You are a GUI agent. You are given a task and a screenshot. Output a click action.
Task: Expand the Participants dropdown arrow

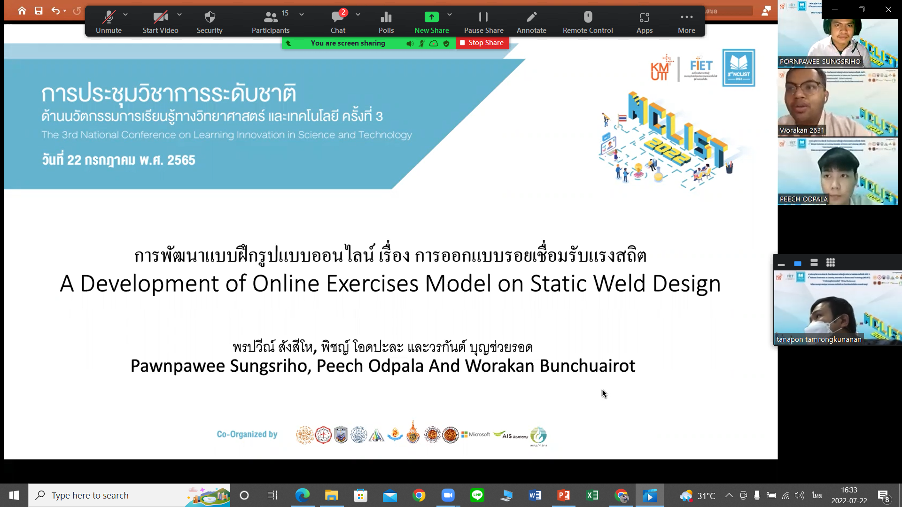(x=302, y=15)
